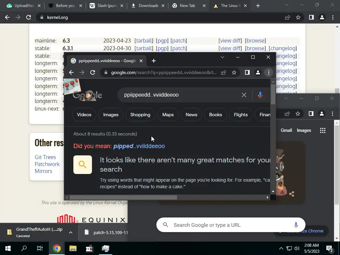Expand options for GrandTheftAutoIII zip download
Viewport: 340px width, 255px height.
[71, 232]
